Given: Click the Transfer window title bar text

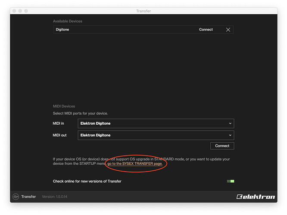Looking at the screenshot, I should point(143,11).
